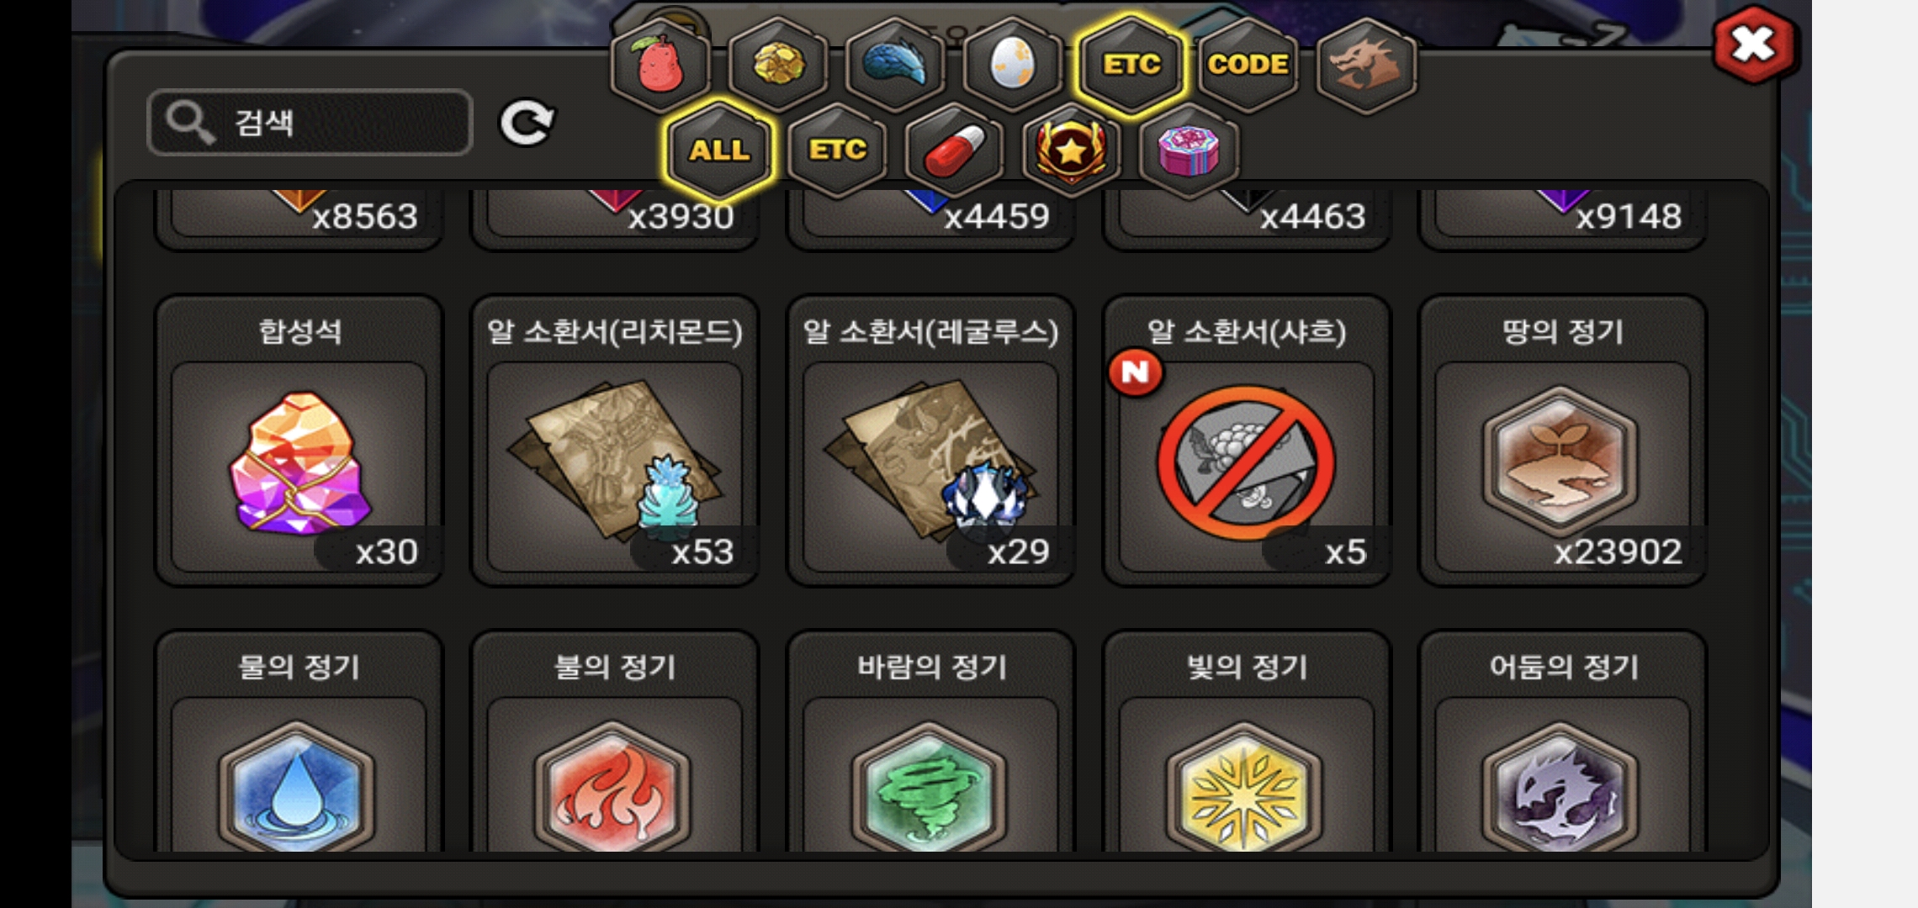The image size is (1918, 908).
Task: Filter by star medal badge subcategory
Action: [1072, 151]
